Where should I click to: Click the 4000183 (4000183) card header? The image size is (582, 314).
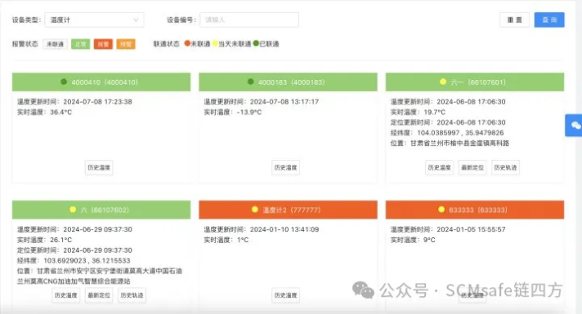(288, 82)
